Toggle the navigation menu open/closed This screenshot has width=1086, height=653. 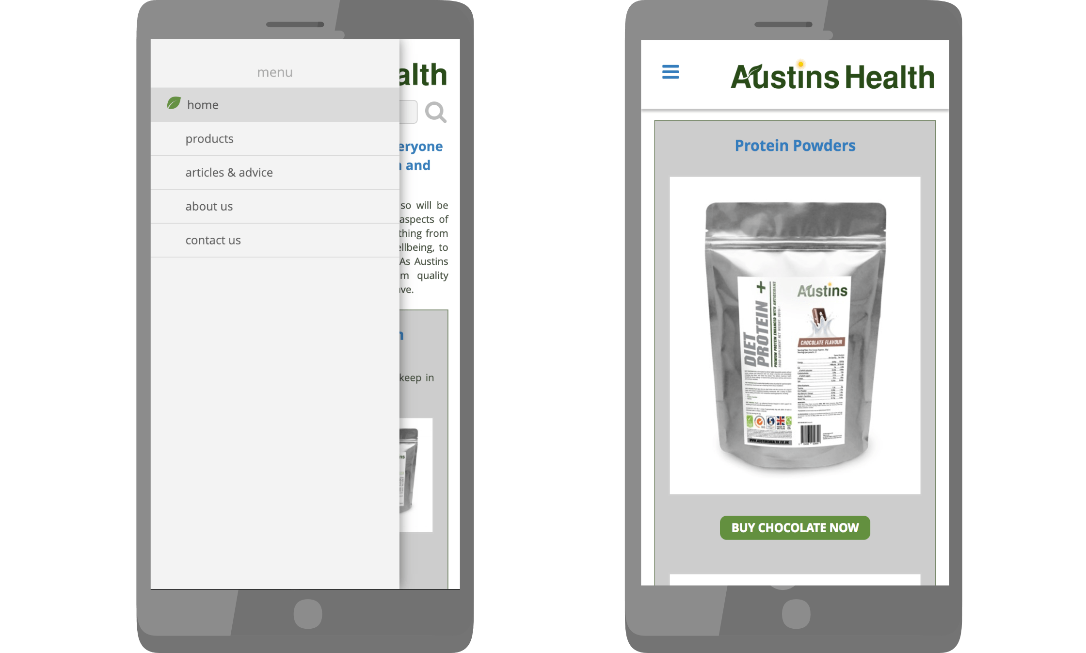pos(670,72)
